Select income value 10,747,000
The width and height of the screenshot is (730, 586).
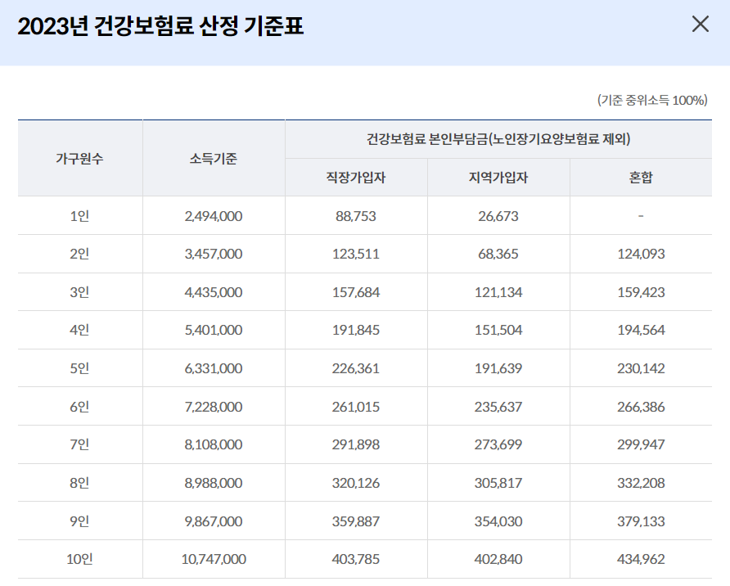[214, 559]
